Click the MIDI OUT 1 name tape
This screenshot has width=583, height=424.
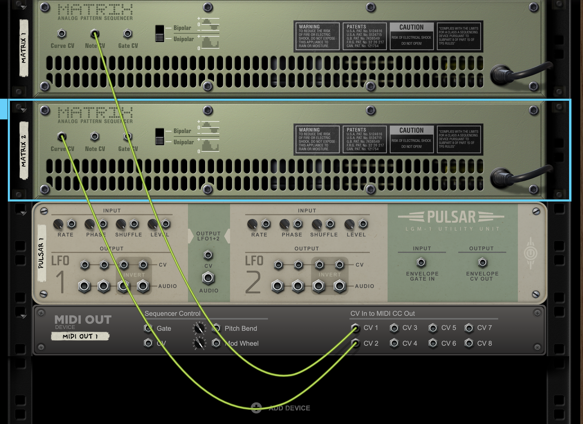[x=80, y=336]
